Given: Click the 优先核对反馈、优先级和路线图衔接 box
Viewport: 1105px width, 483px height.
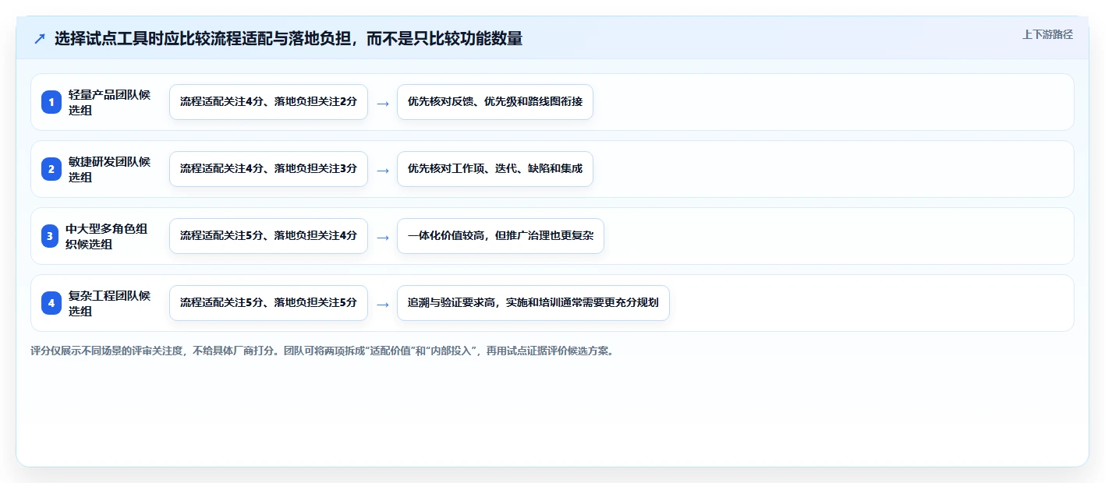Looking at the screenshot, I should click(495, 102).
